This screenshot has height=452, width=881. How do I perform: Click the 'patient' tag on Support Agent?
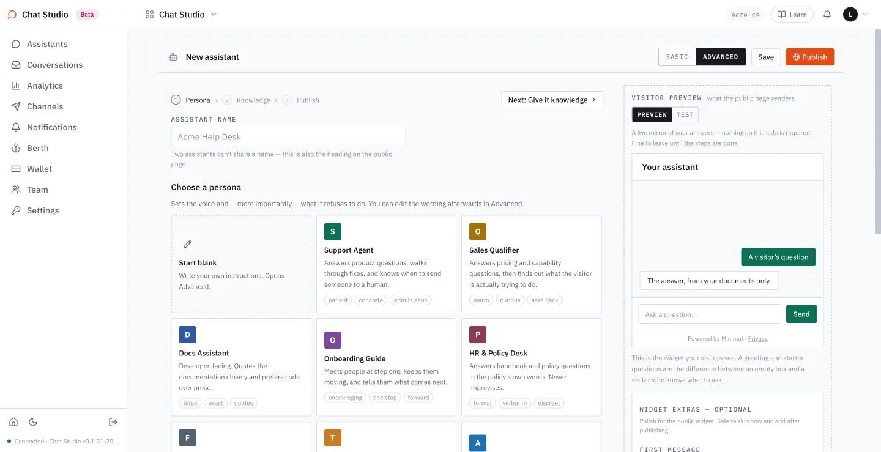click(338, 300)
